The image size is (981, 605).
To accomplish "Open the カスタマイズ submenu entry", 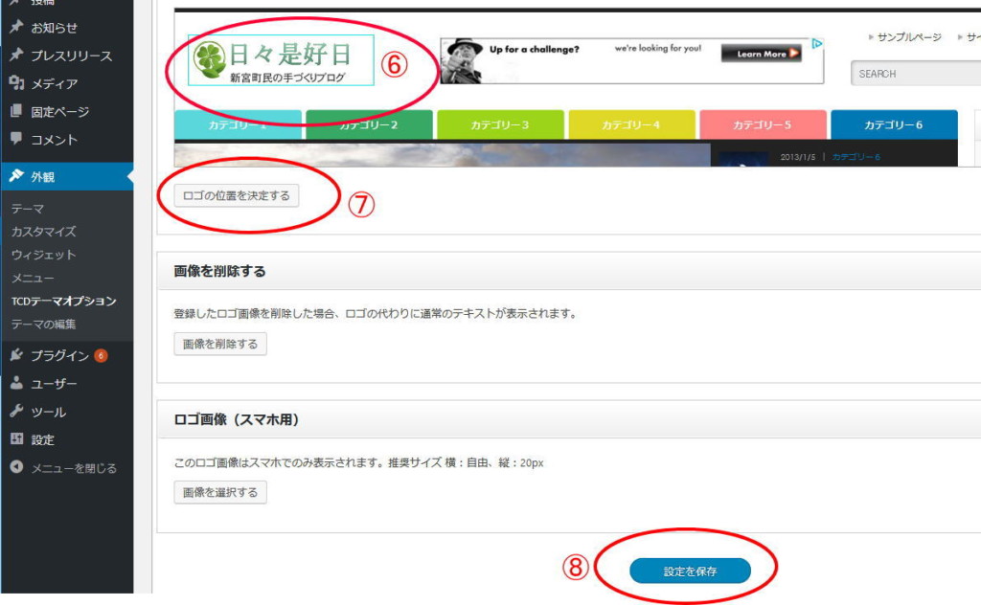I will coord(44,232).
